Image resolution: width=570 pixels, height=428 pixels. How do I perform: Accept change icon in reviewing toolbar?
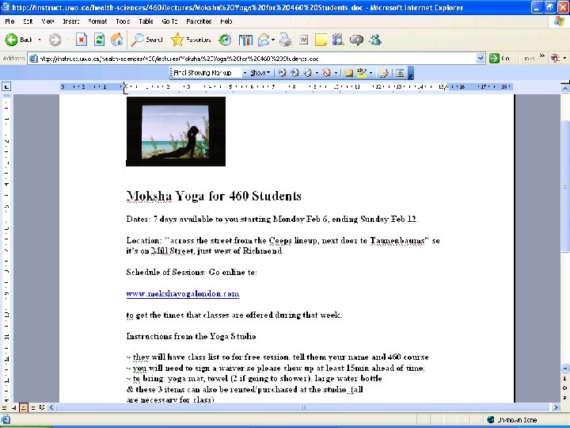308,73
